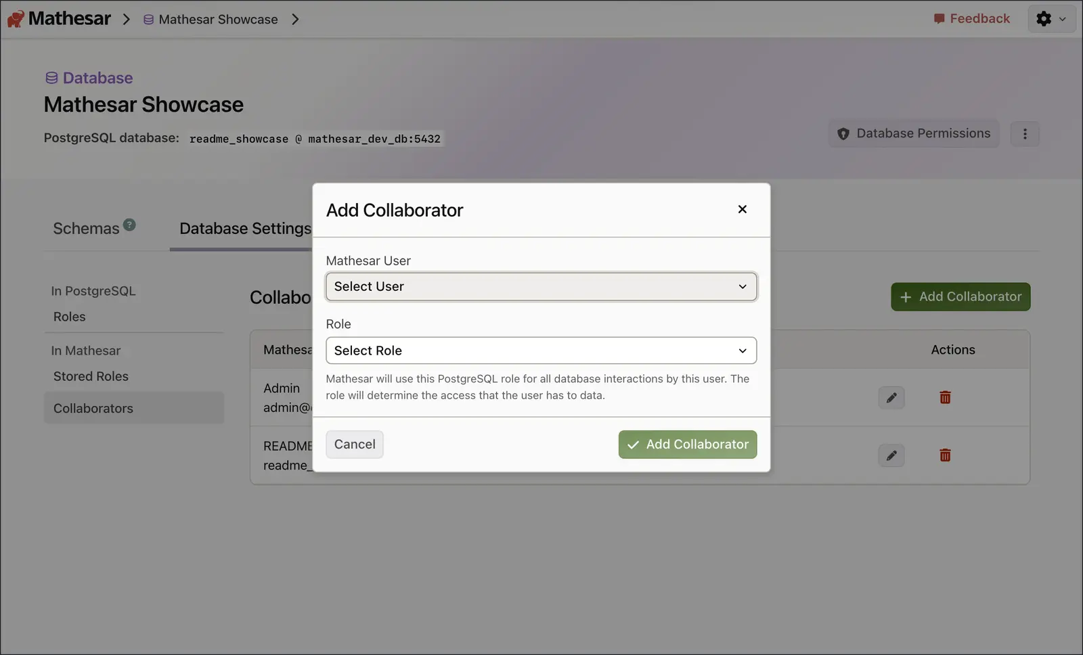Delete the README collaborator row
Image resolution: width=1083 pixels, height=655 pixels.
[946, 455]
